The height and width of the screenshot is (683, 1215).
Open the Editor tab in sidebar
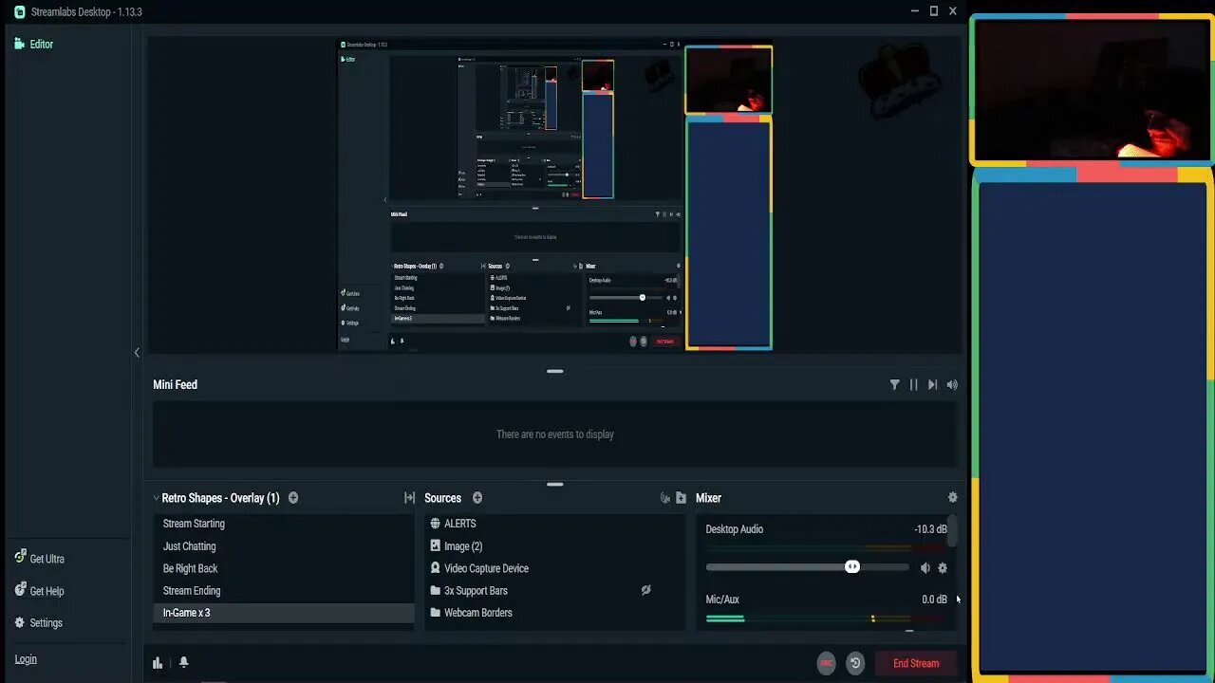pos(34,44)
